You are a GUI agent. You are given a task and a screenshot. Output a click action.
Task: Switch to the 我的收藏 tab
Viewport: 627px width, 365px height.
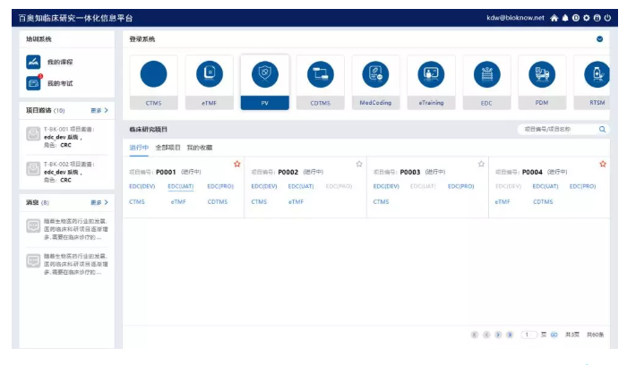(200, 147)
